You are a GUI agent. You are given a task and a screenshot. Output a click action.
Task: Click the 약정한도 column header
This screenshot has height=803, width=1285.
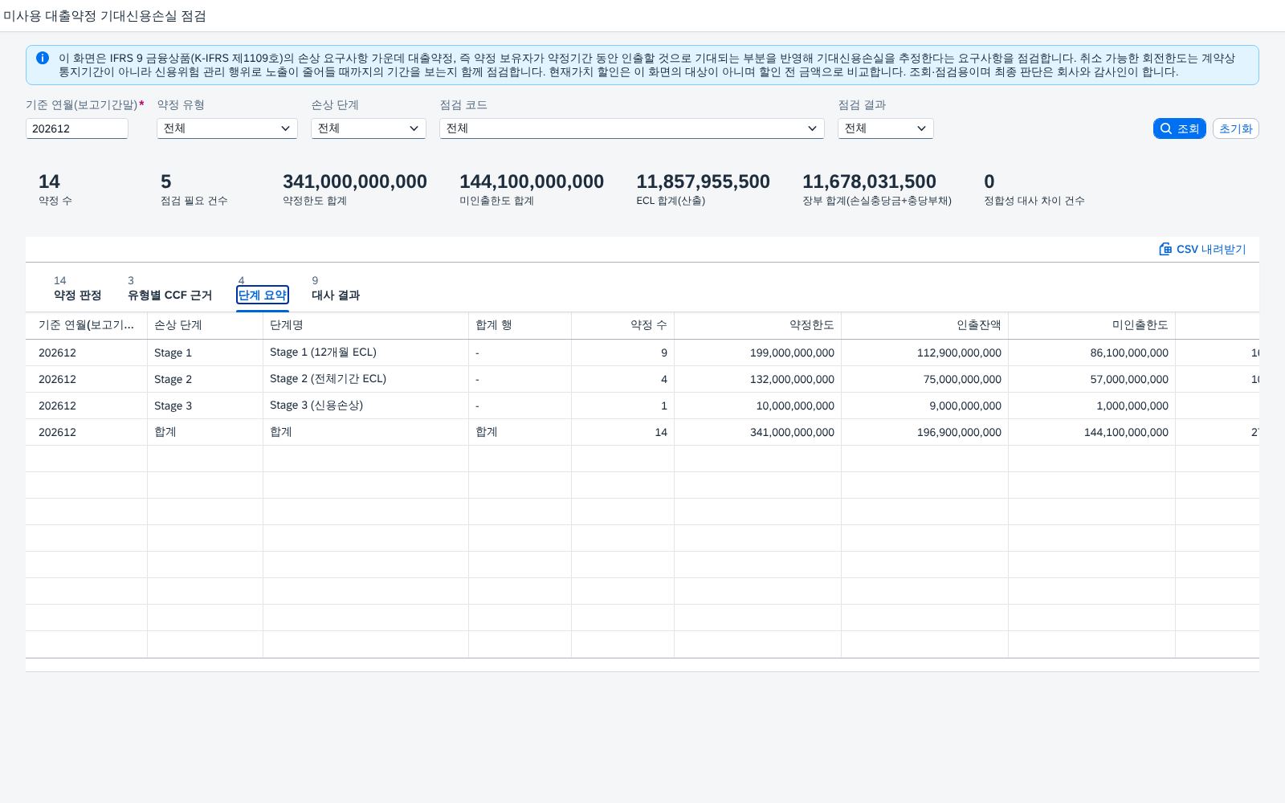pyautogui.click(x=757, y=325)
